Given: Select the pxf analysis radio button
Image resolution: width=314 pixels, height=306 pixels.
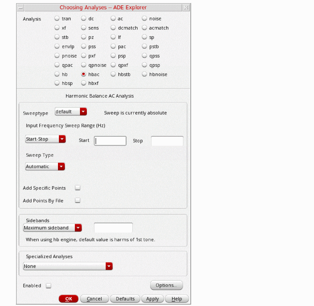Looking at the screenshot, I should (x=83, y=55).
